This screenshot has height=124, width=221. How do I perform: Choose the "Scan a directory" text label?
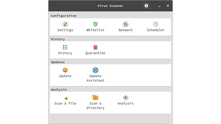95,106
